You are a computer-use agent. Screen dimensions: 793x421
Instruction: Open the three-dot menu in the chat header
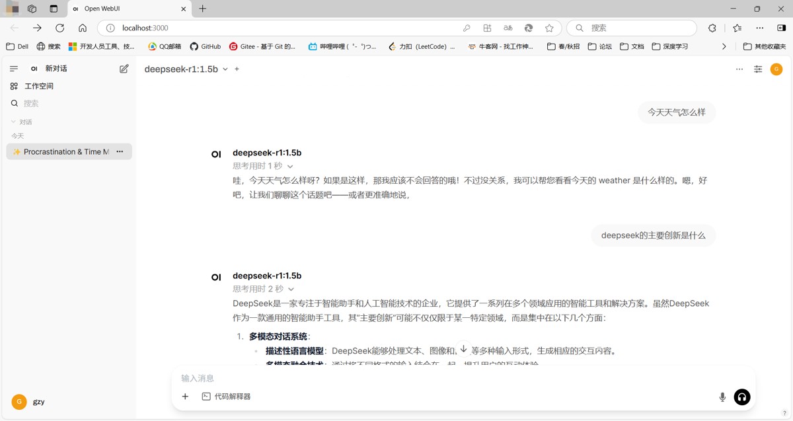point(739,69)
